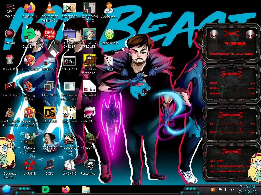The image size is (261, 195).
Task: Launch Firefox from the taskbar
Action: click(66, 189)
